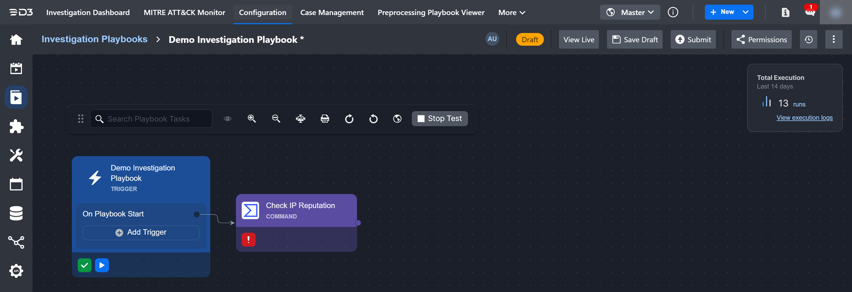The width and height of the screenshot is (852, 292).
Task: Open the database stack sidebar icon
Action: pos(16,213)
